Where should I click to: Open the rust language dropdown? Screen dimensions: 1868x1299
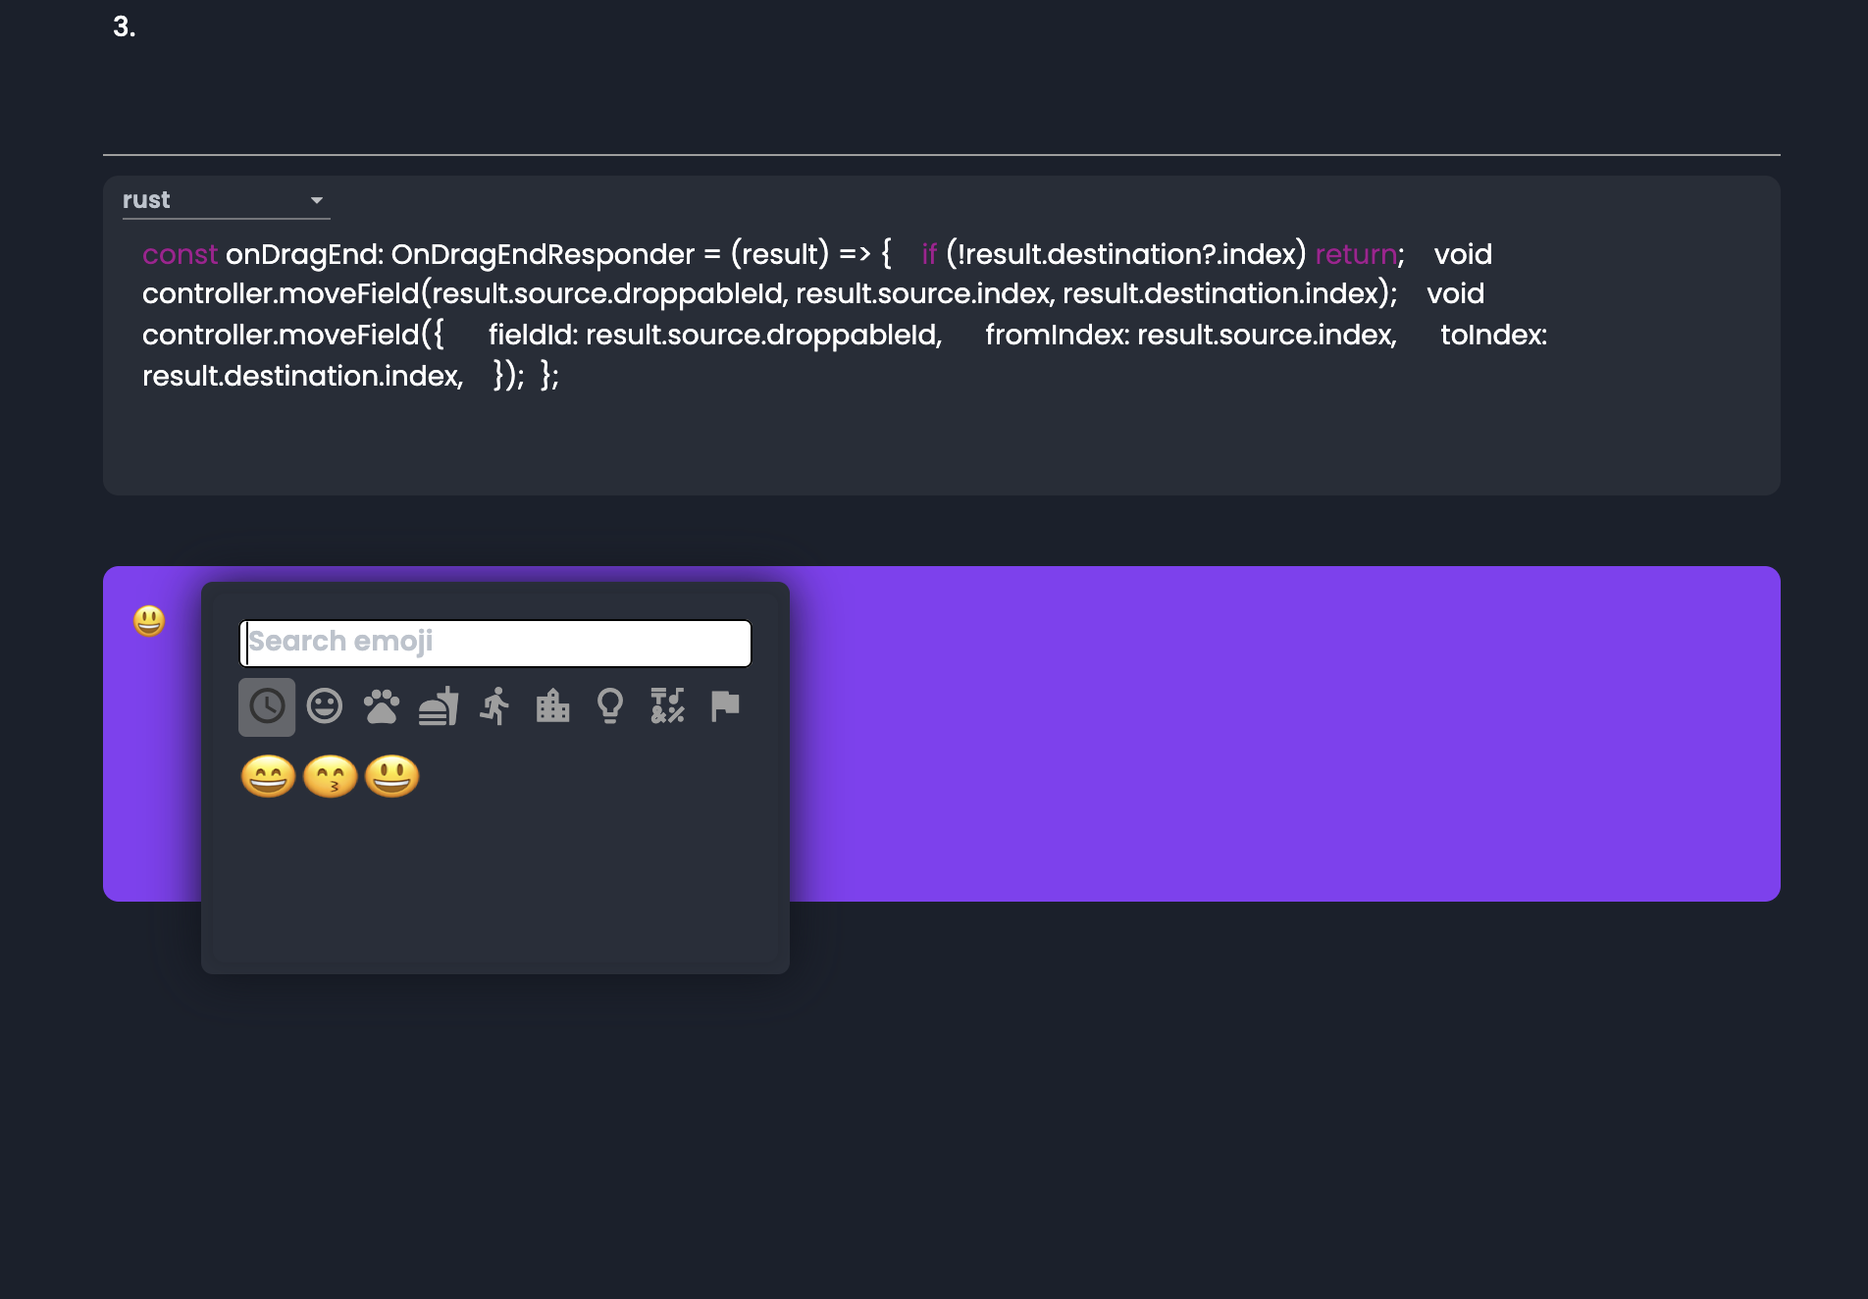[x=226, y=200]
